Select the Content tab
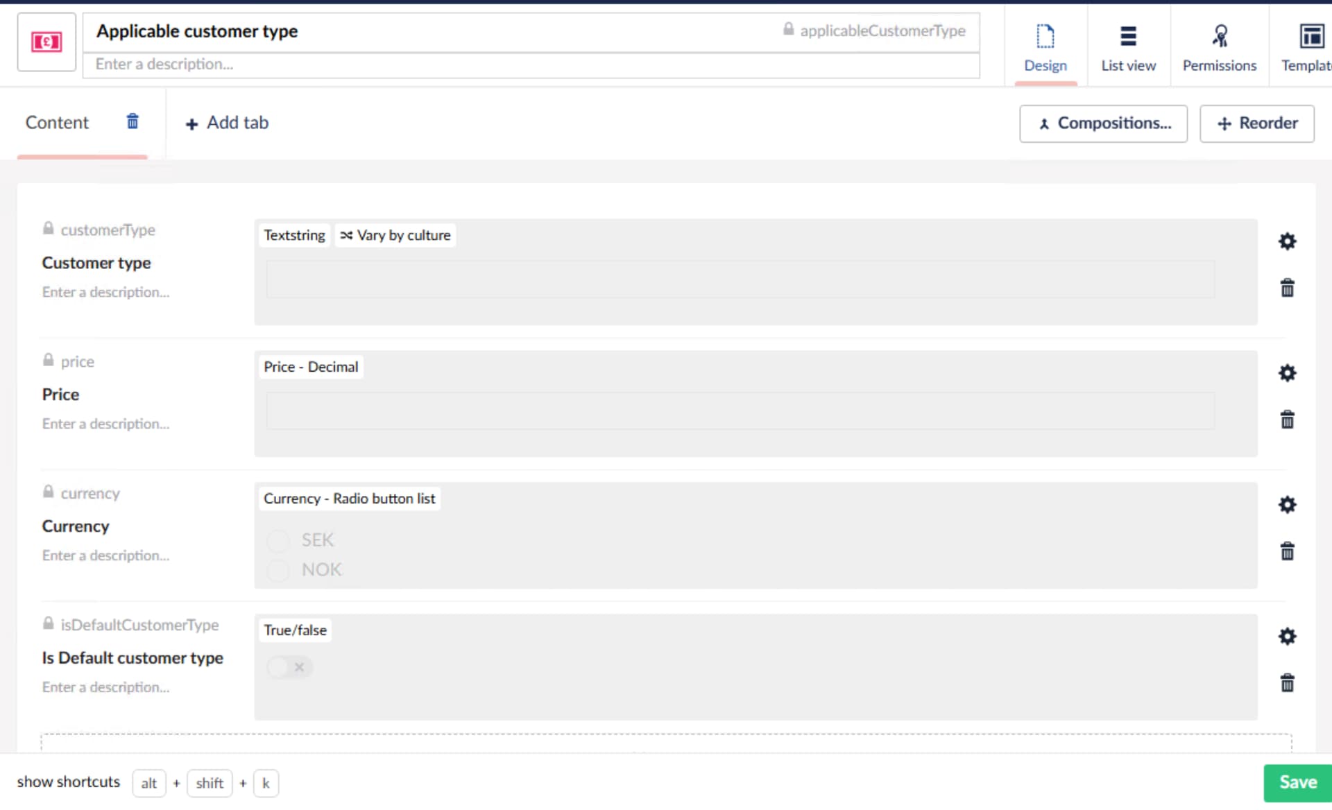The height and width of the screenshot is (810, 1332). click(x=57, y=123)
